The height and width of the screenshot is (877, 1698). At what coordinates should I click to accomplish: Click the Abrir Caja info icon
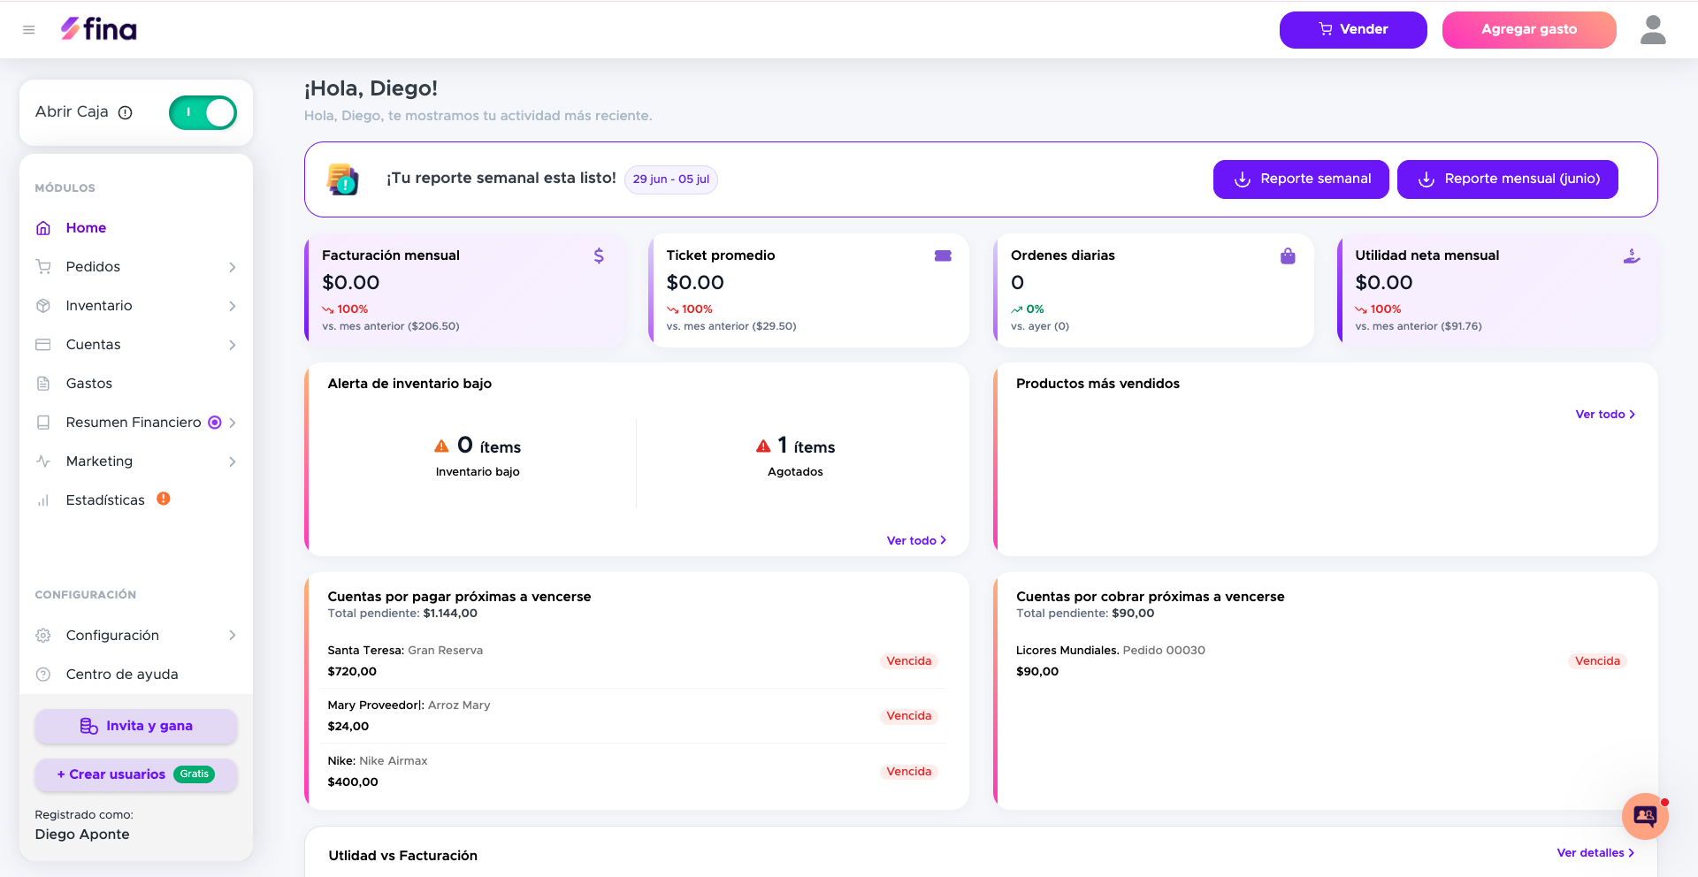126,112
